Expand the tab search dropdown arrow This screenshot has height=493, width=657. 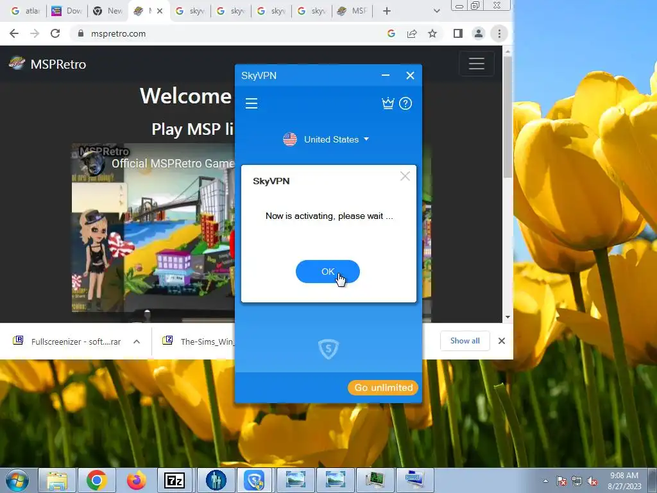pos(436,11)
